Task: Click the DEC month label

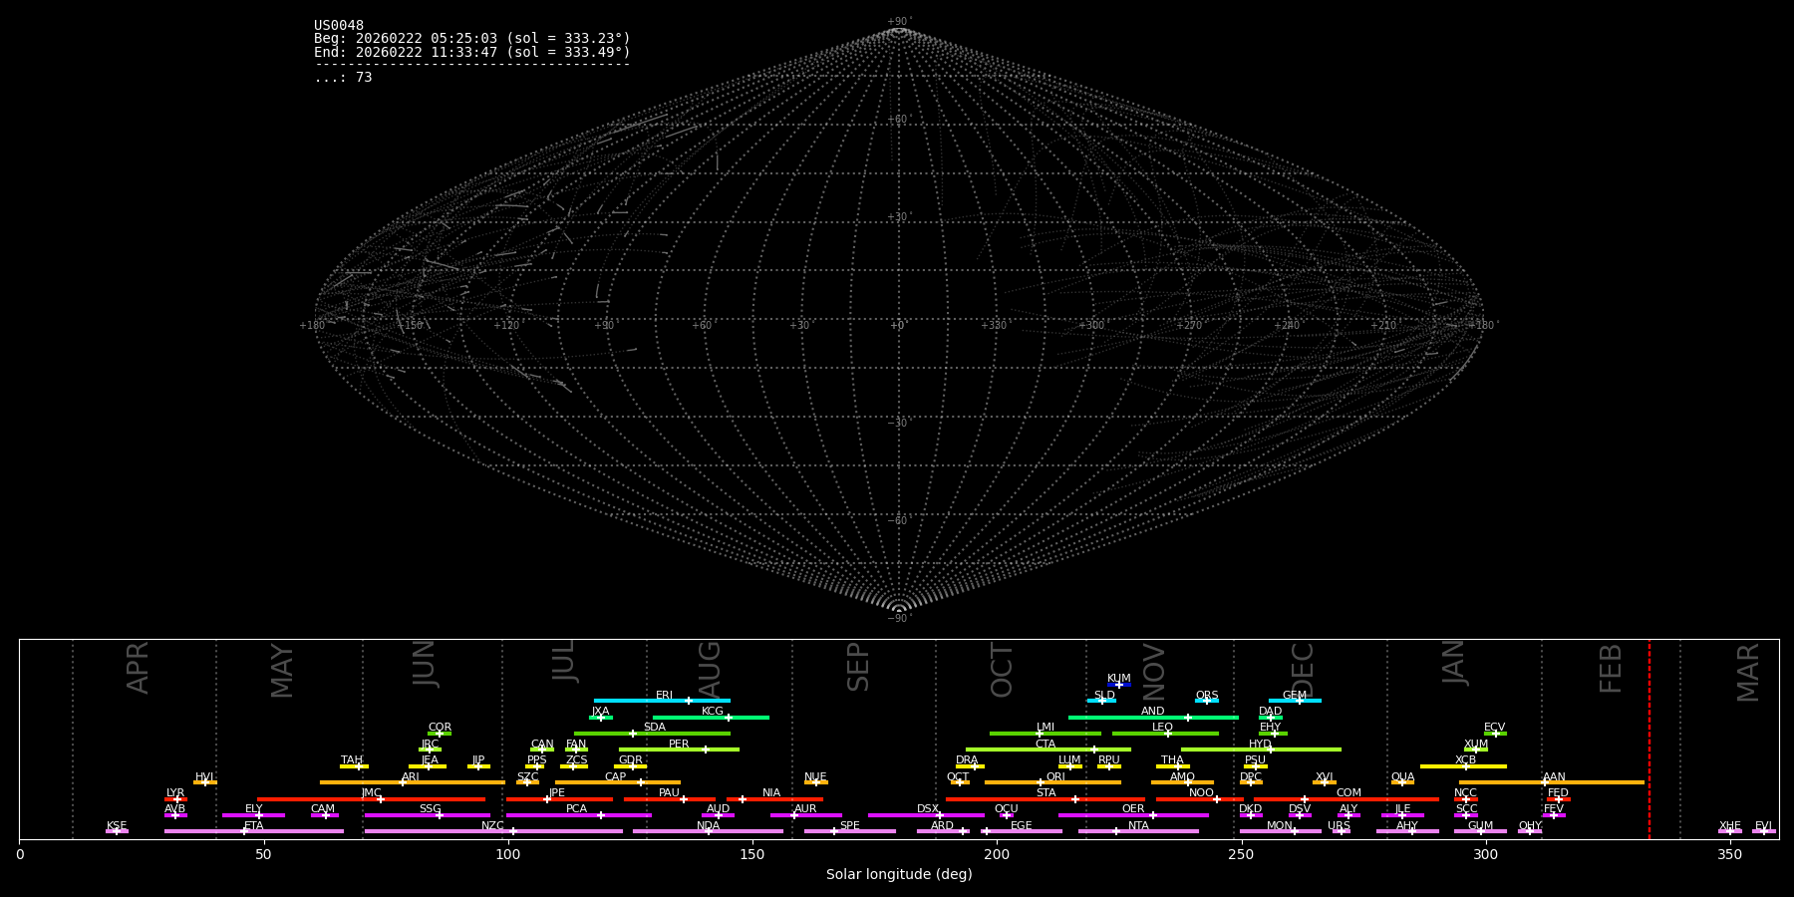Action: (x=1303, y=670)
